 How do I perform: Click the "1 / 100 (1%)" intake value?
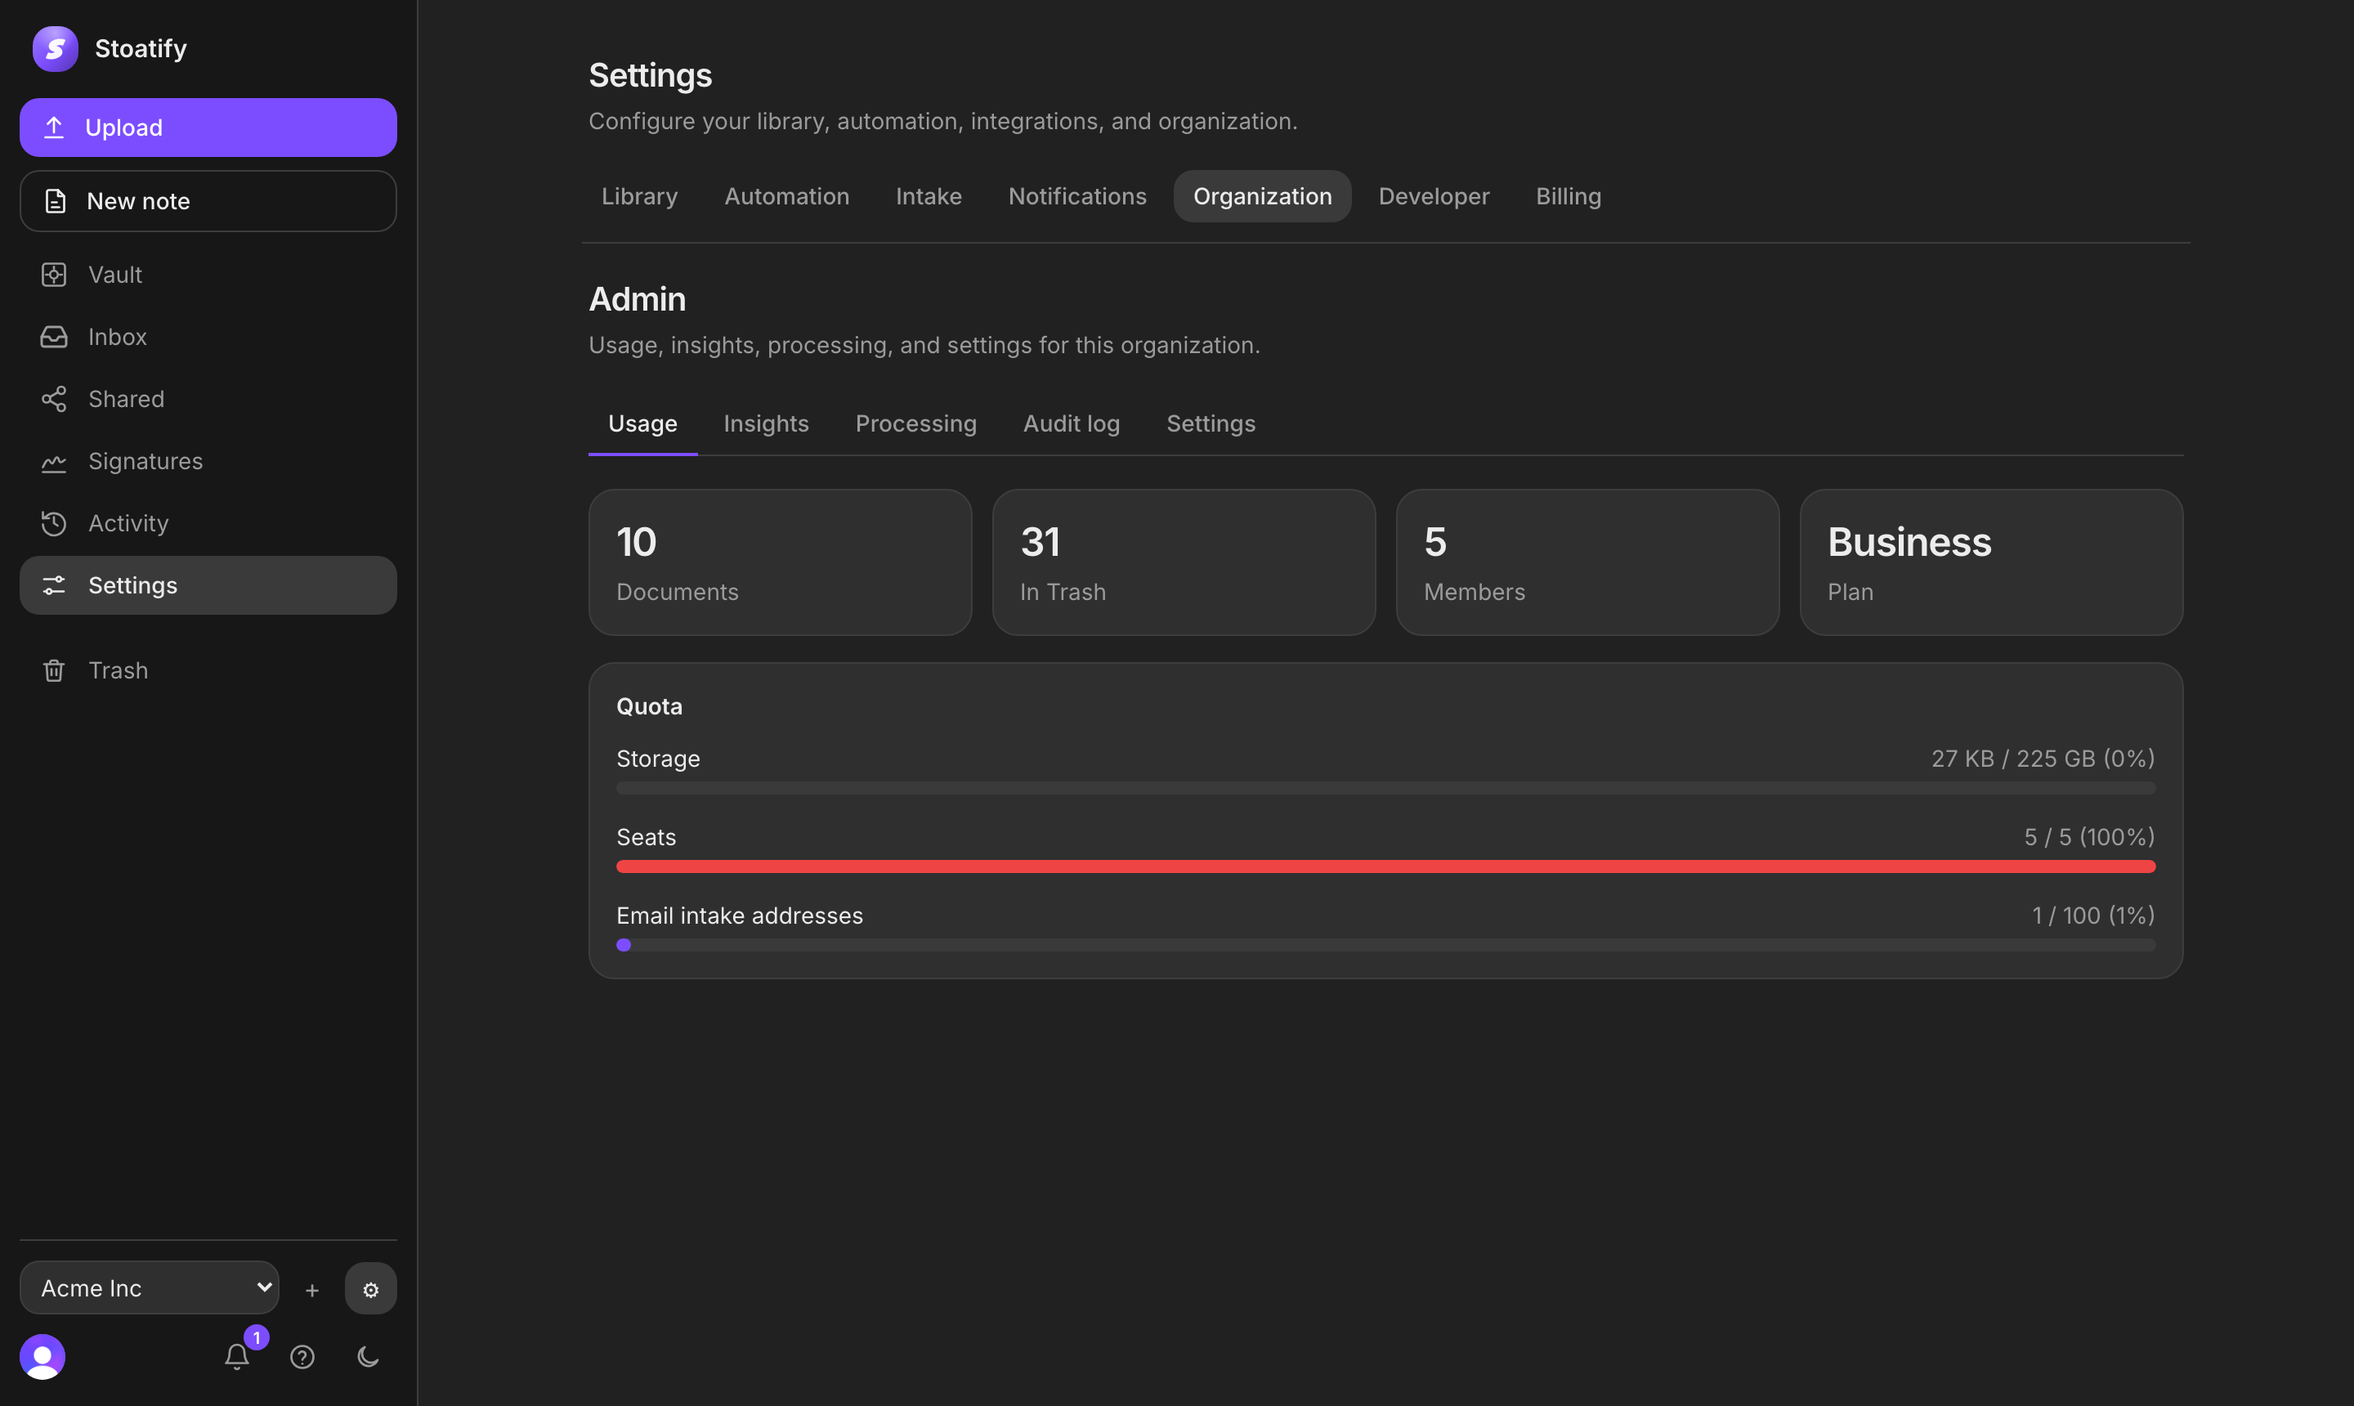(2092, 916)
